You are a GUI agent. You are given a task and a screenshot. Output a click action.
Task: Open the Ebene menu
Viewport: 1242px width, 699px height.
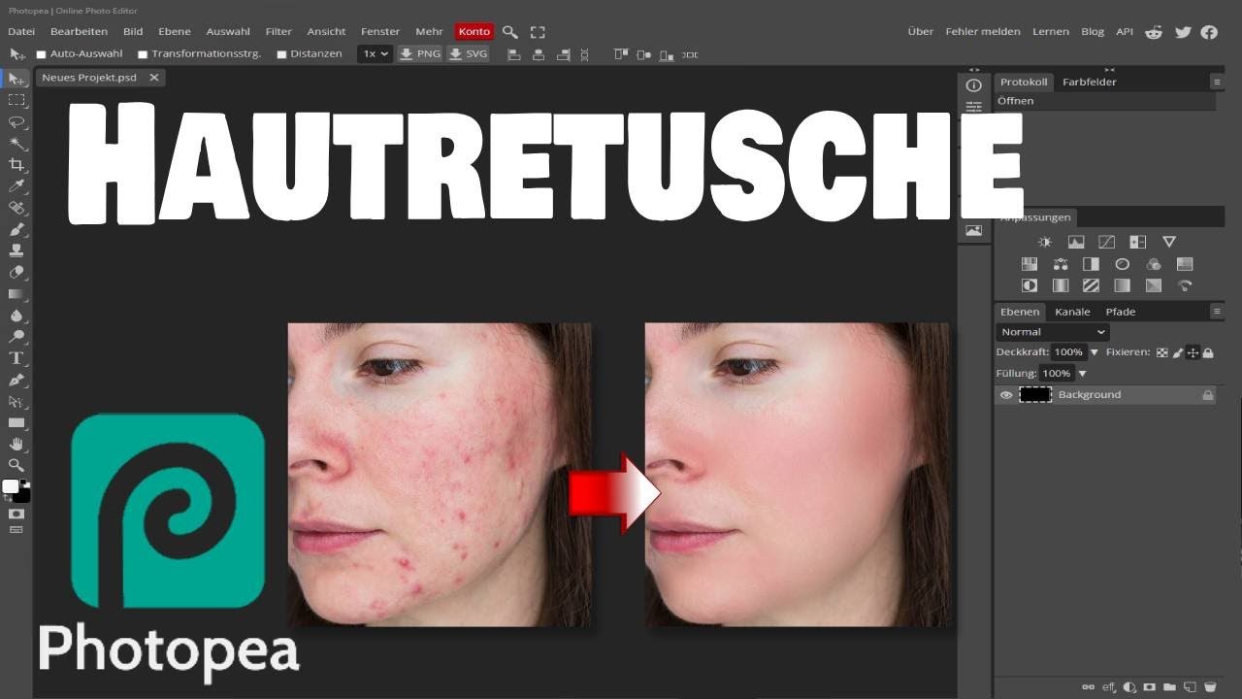pos(175,32)
